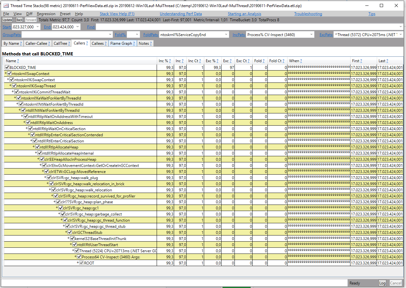
Task: Click the Log button in status bar
Action: click(x=382, y=283)
